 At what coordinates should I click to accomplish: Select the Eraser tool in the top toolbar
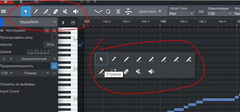tap(56, 11)
